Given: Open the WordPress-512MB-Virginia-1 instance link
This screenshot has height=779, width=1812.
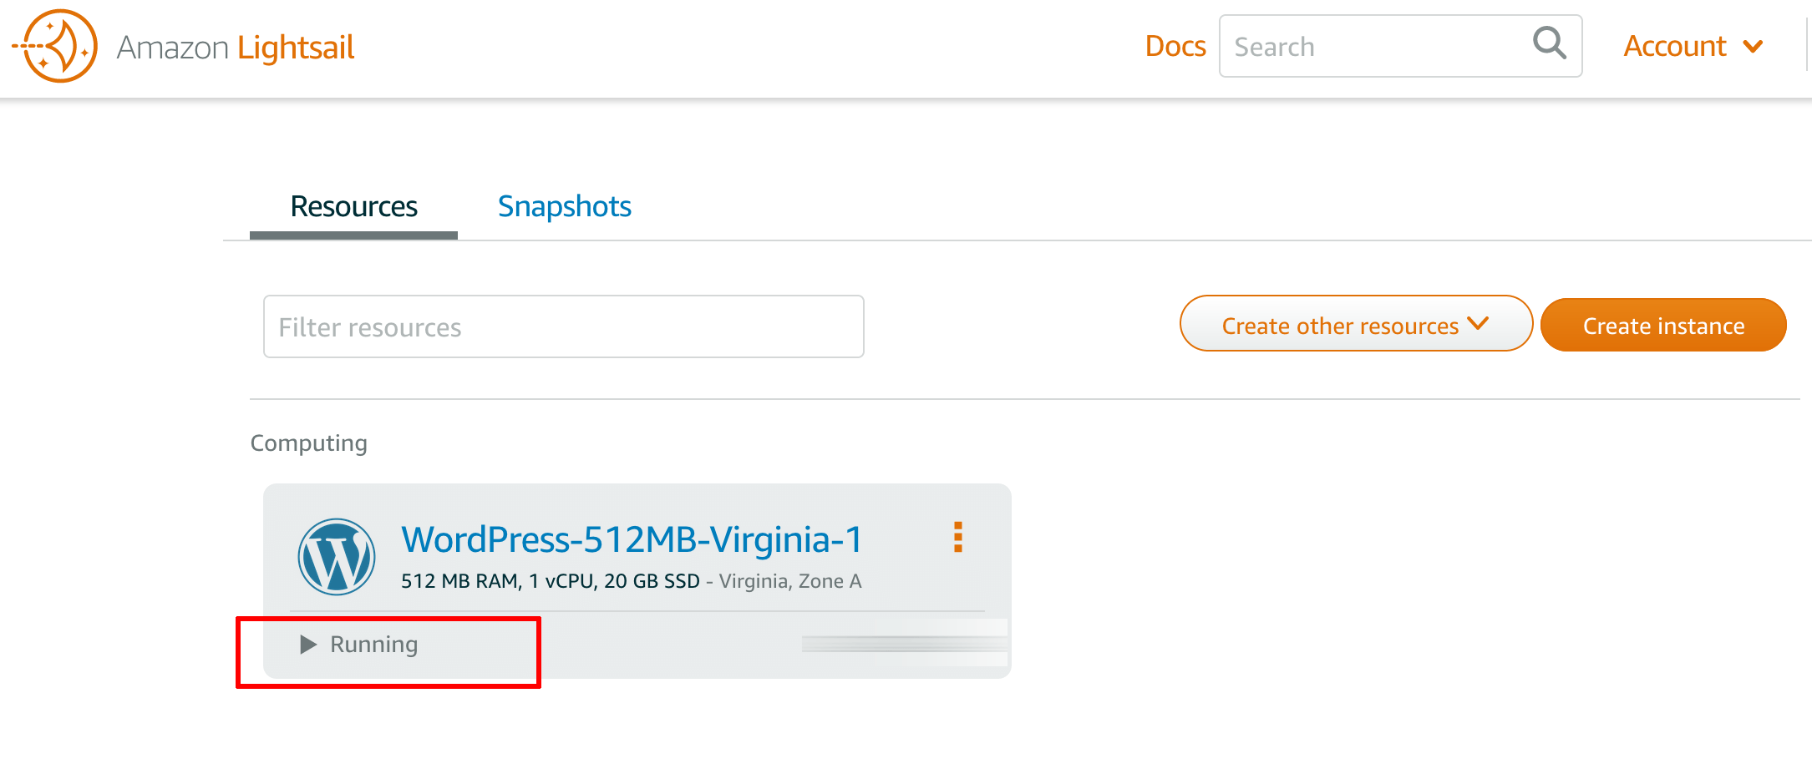Looking at the screenshot, I should 632,539.
